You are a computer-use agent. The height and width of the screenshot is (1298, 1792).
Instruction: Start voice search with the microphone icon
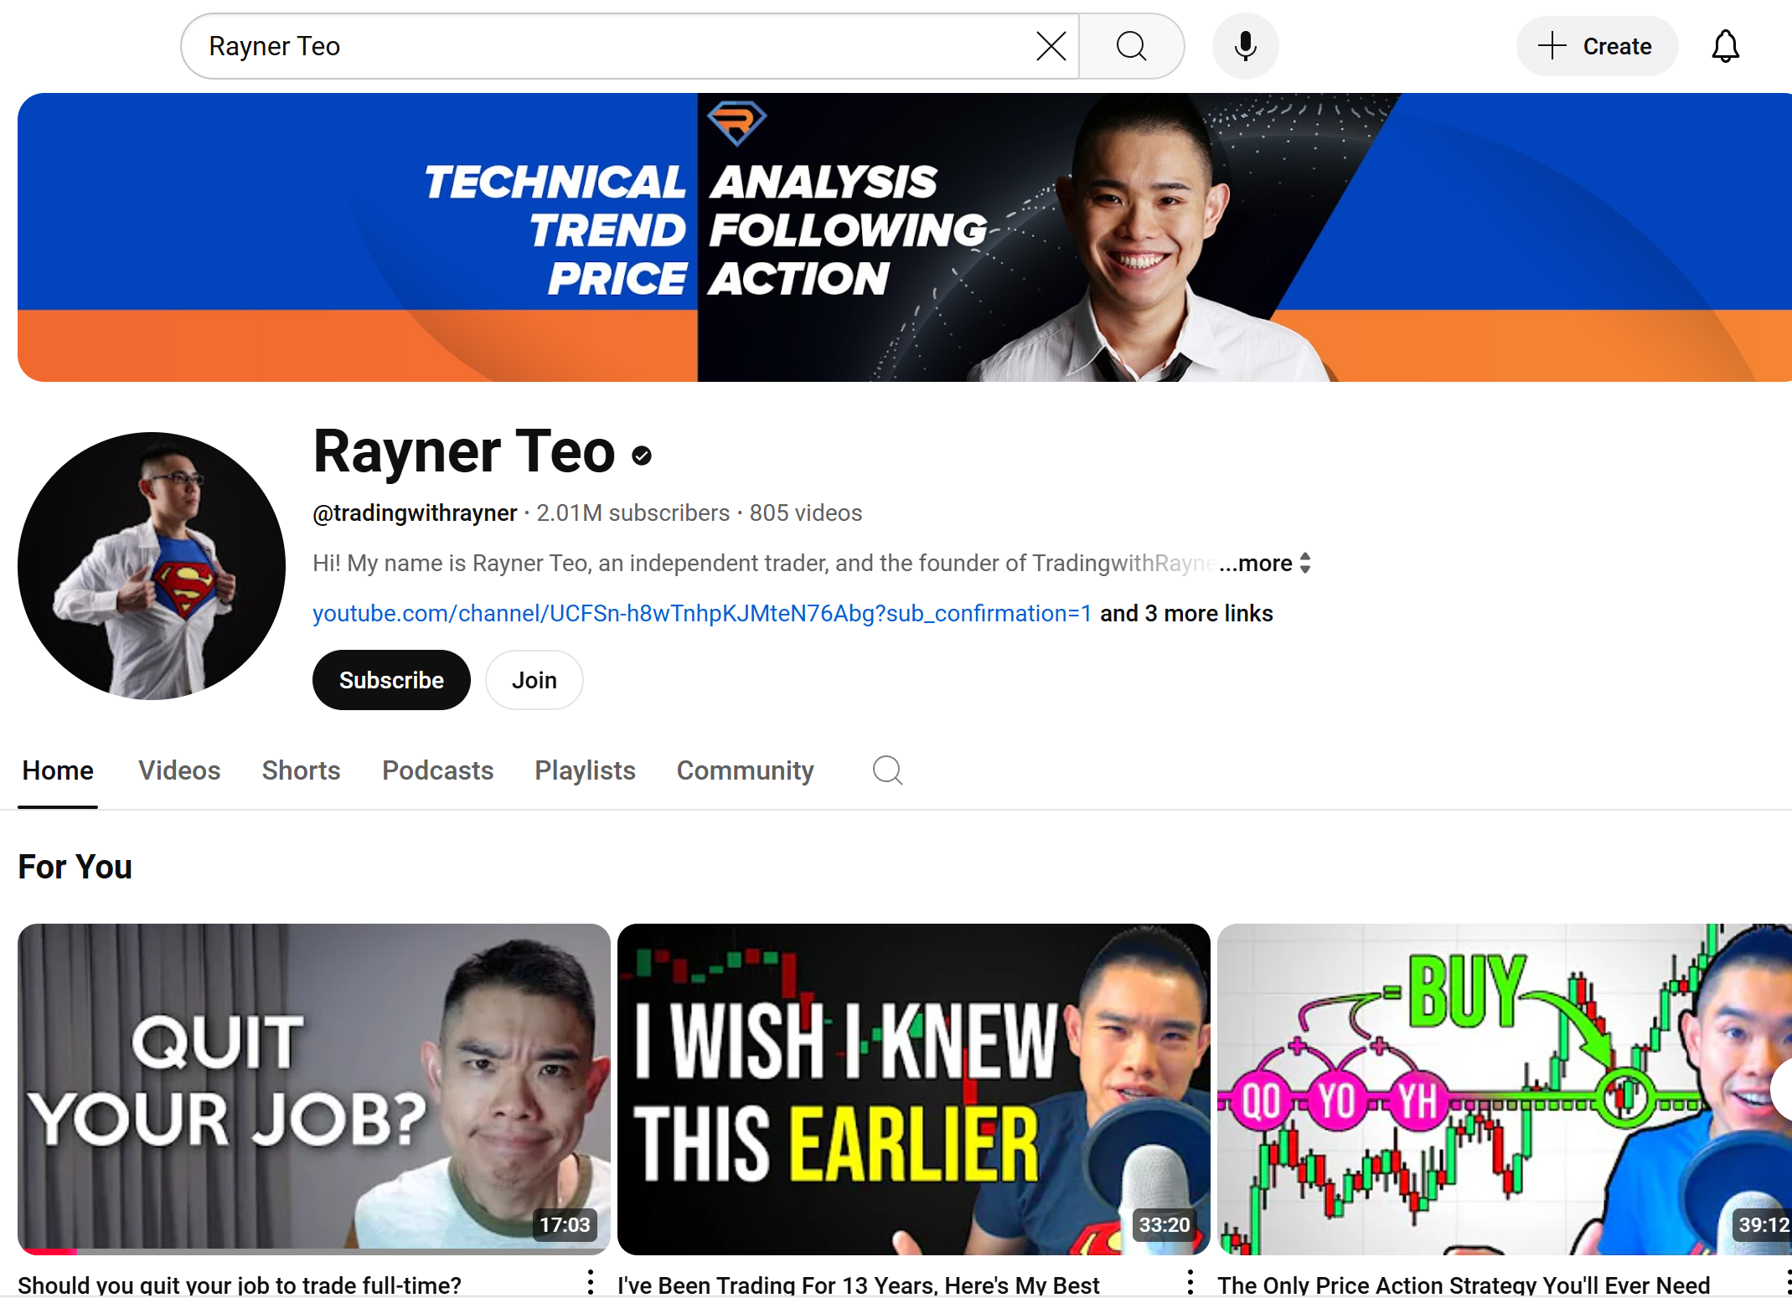coord(1245,46)
